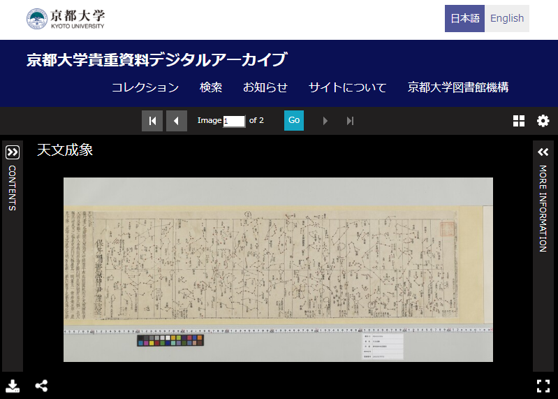Go to the previous image
558x399 pixels.
click(x=177, y=121)
